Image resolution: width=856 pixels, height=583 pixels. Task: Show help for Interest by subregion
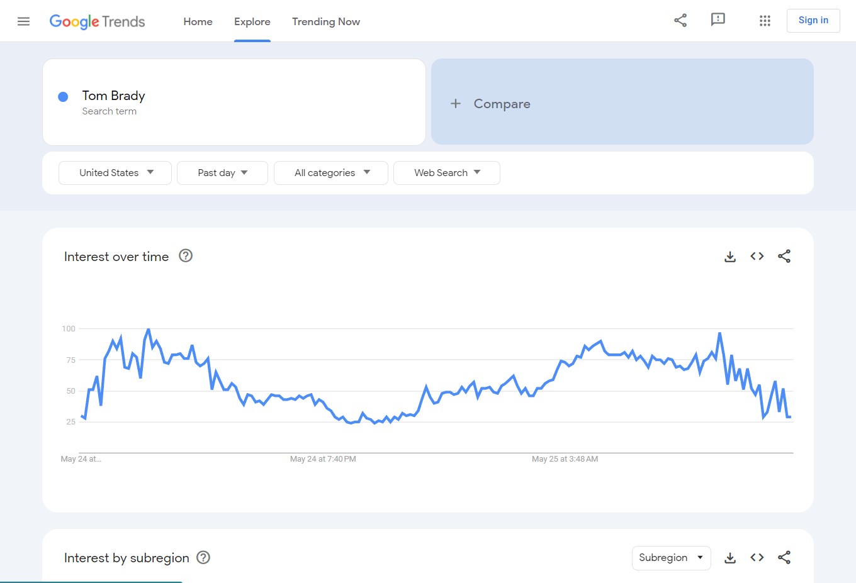(203, 557)
